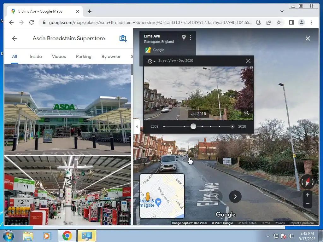323x242 pixels.
Task: Select the 2009 timeline point
Action: 164,126
